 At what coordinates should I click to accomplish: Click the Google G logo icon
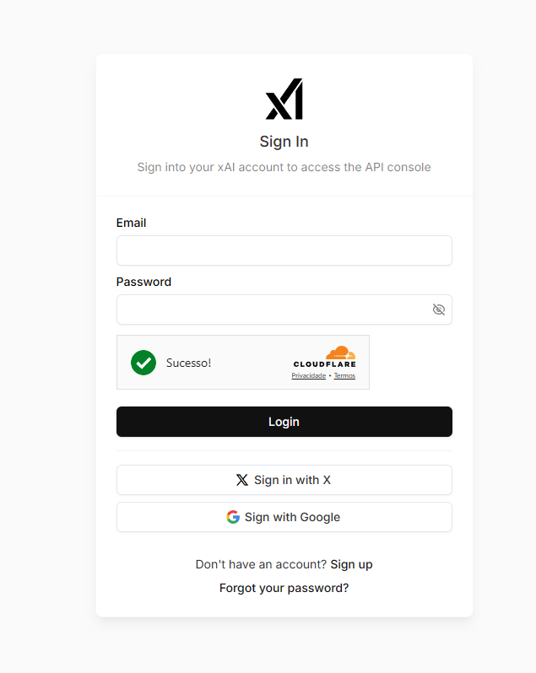tap(233, 517)
